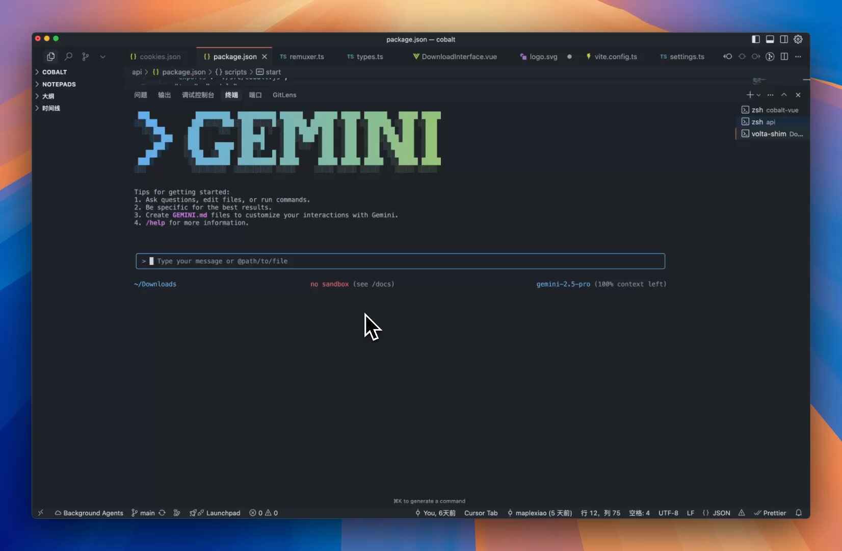Open editor more actions ellipsis

pos(798,57)
